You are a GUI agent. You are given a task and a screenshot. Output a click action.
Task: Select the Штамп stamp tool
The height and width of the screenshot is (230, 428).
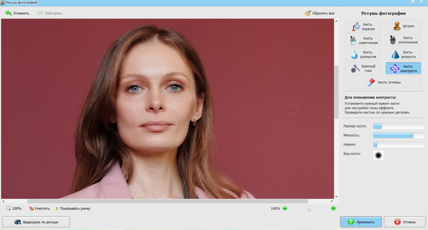tap(403, 26)
